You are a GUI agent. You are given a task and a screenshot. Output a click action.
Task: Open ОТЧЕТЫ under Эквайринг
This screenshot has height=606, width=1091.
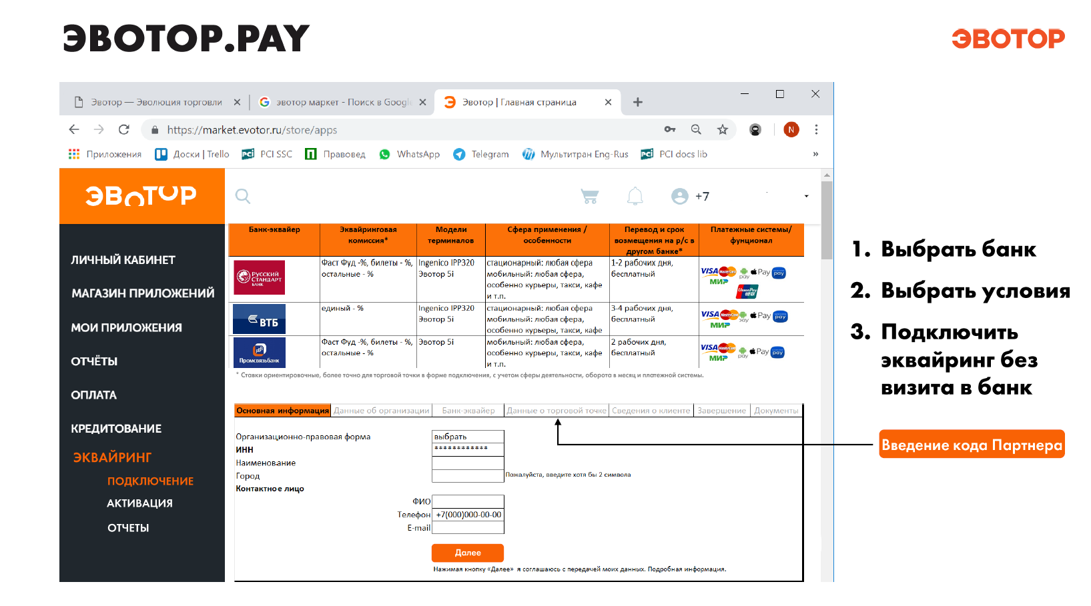click(x=128, y=528)
